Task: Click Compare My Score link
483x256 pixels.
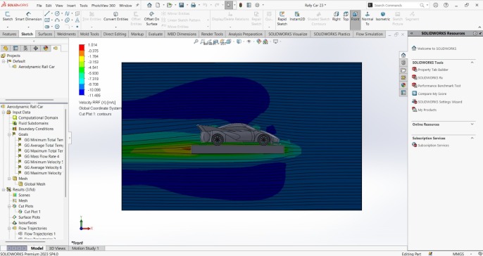Action: tap(432, 94)
